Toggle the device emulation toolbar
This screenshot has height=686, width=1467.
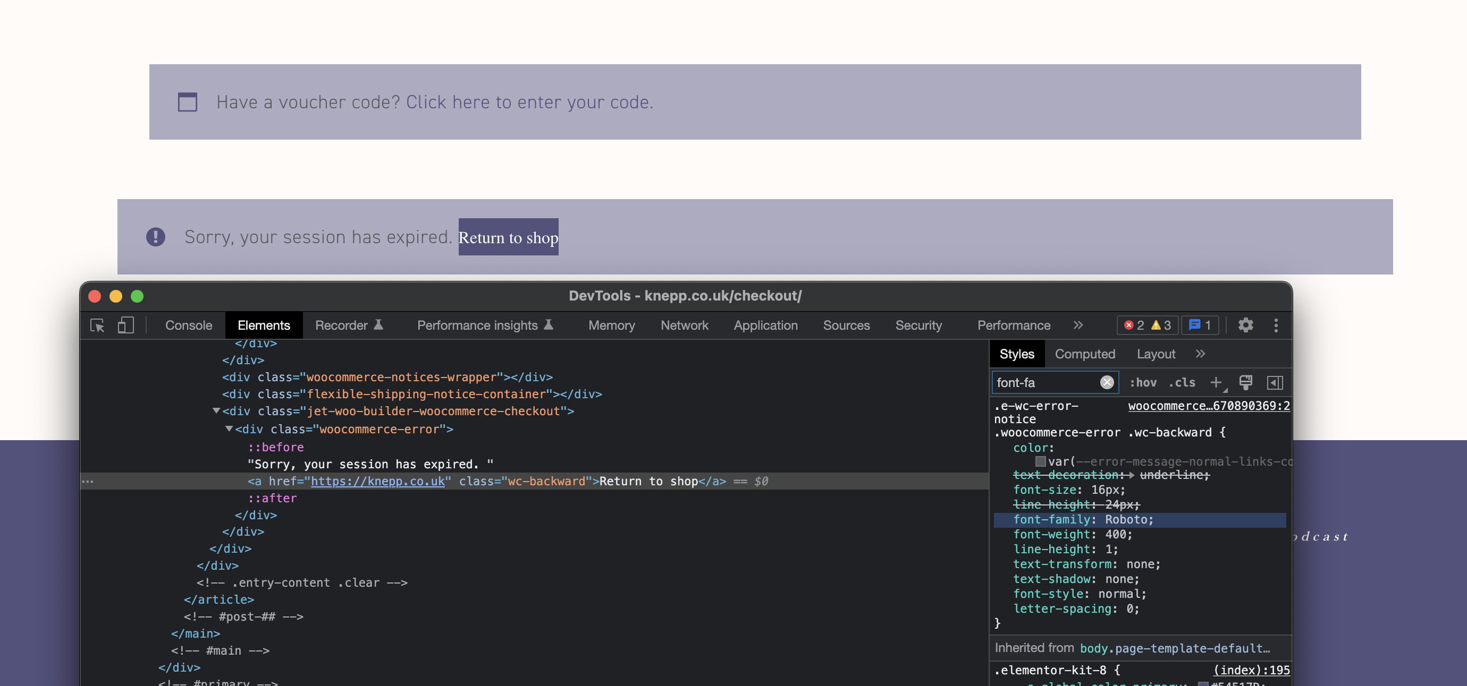coord(124,325)
